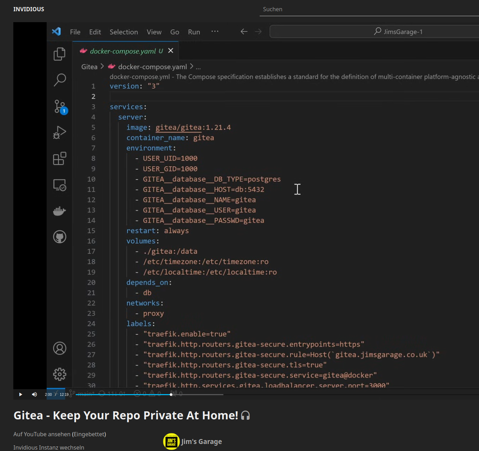Expand docker-compose.yaml breadcrumb segment
Image resolution: width=479 pixels, height=451 pixels.
(x=152, y=67)
